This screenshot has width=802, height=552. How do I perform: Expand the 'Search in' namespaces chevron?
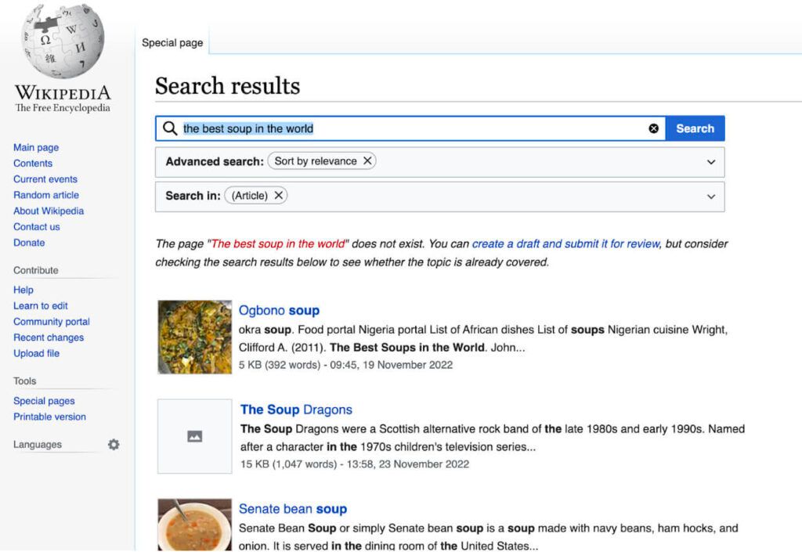(710, 197)
